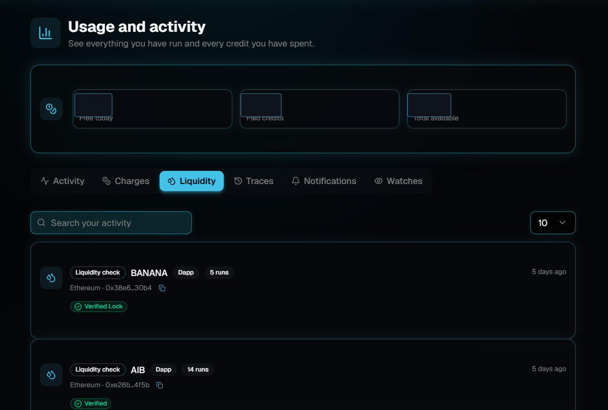Click the Dapp tag on the AIB row
The height and width of the screenshot is (410, 608).
164,370
